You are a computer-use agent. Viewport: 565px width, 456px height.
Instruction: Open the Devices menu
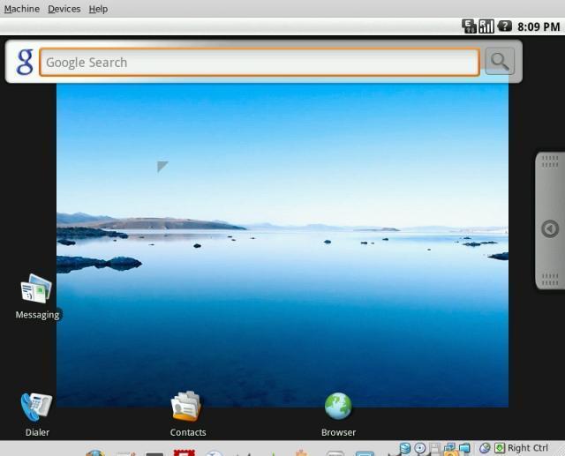pos(64,9)
